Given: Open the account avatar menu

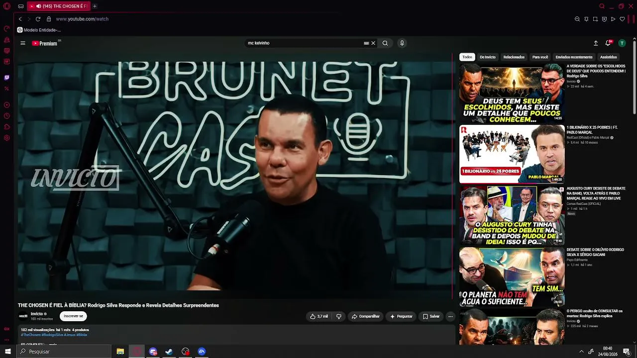Looking at the screenshot, I should (x=622, y=43).
